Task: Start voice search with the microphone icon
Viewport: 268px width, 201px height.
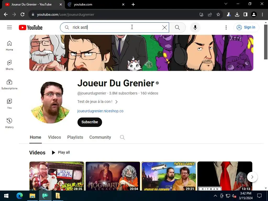Action: (195, 27)
